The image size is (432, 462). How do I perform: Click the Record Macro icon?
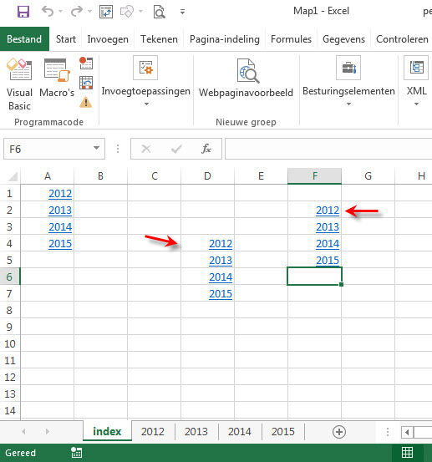point(86,63)
